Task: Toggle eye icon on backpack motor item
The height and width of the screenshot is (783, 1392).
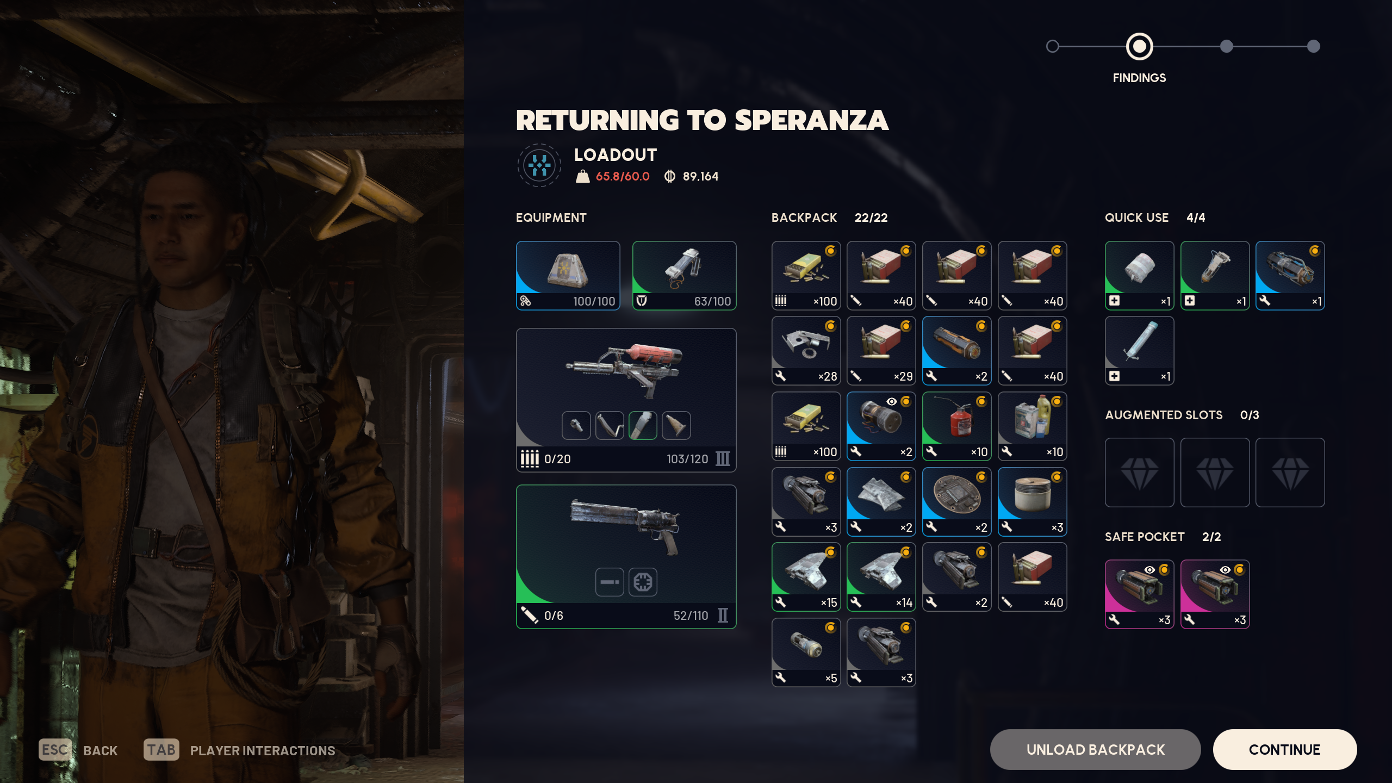Action: (x=892, y=401)
